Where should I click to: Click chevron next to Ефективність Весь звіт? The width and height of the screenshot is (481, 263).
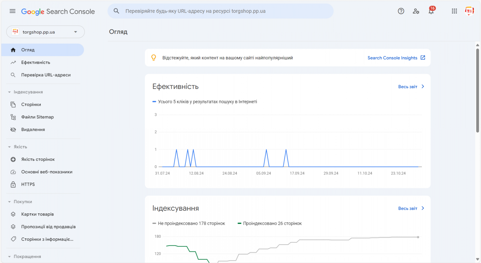(x=423, y=87)
